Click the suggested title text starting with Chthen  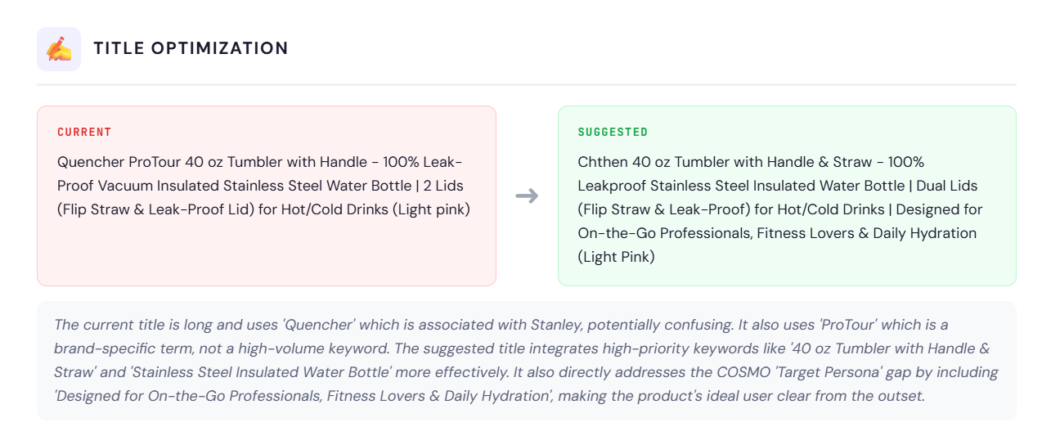click(780, 209)
